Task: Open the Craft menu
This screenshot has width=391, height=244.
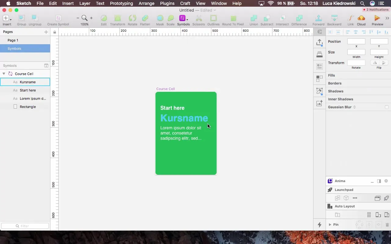Action: [x=185, y=3]
